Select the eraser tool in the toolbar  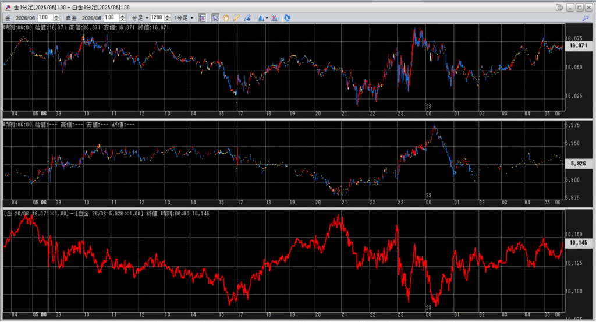(x=247, y=17)
